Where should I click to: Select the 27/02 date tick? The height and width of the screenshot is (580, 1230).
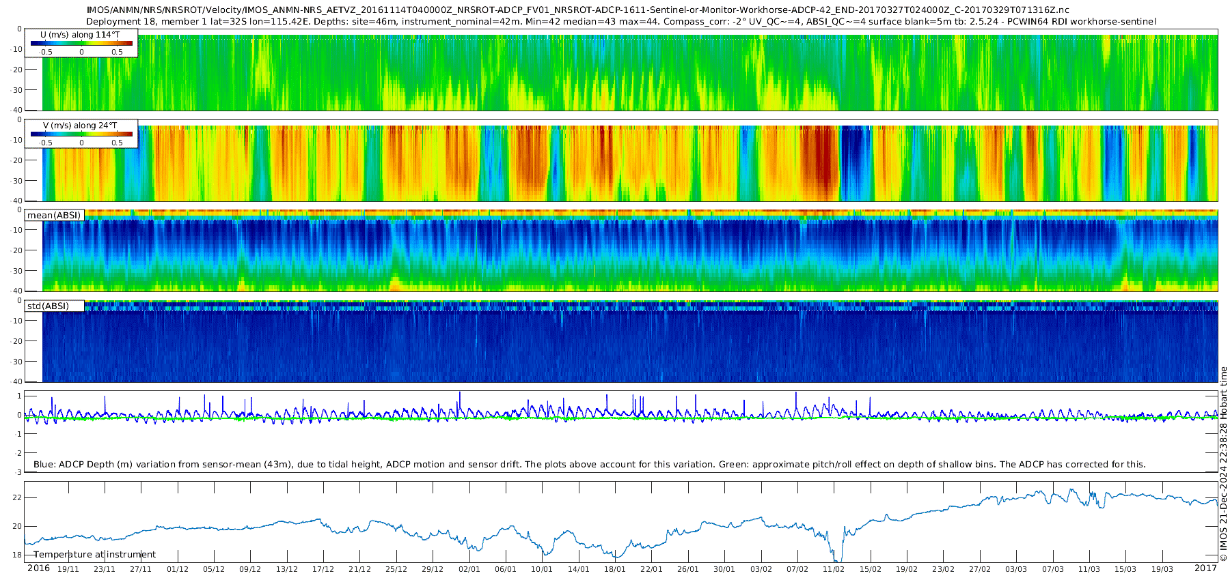tap(979, 569)
